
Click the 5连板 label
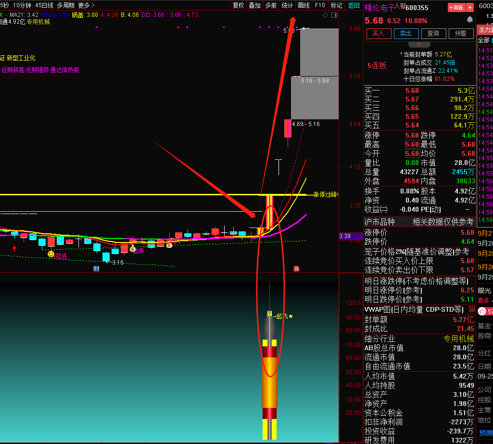(377, 66)
